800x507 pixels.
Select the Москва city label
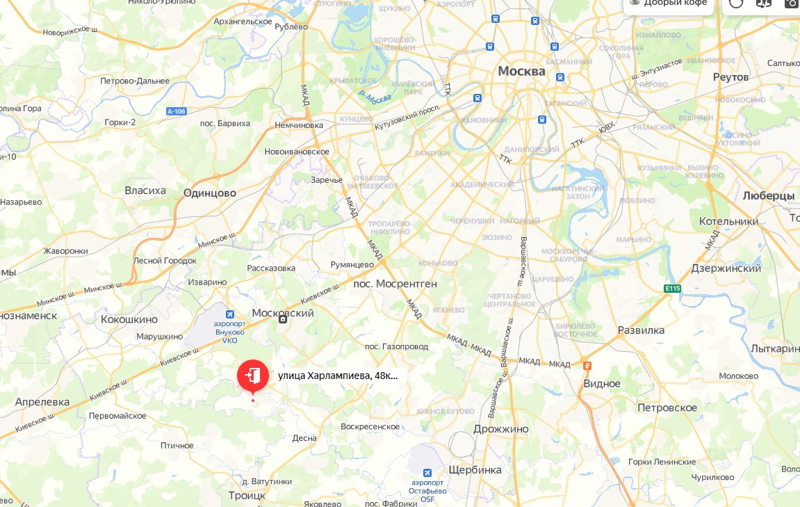pyautogui.click(x=521, y=71)
